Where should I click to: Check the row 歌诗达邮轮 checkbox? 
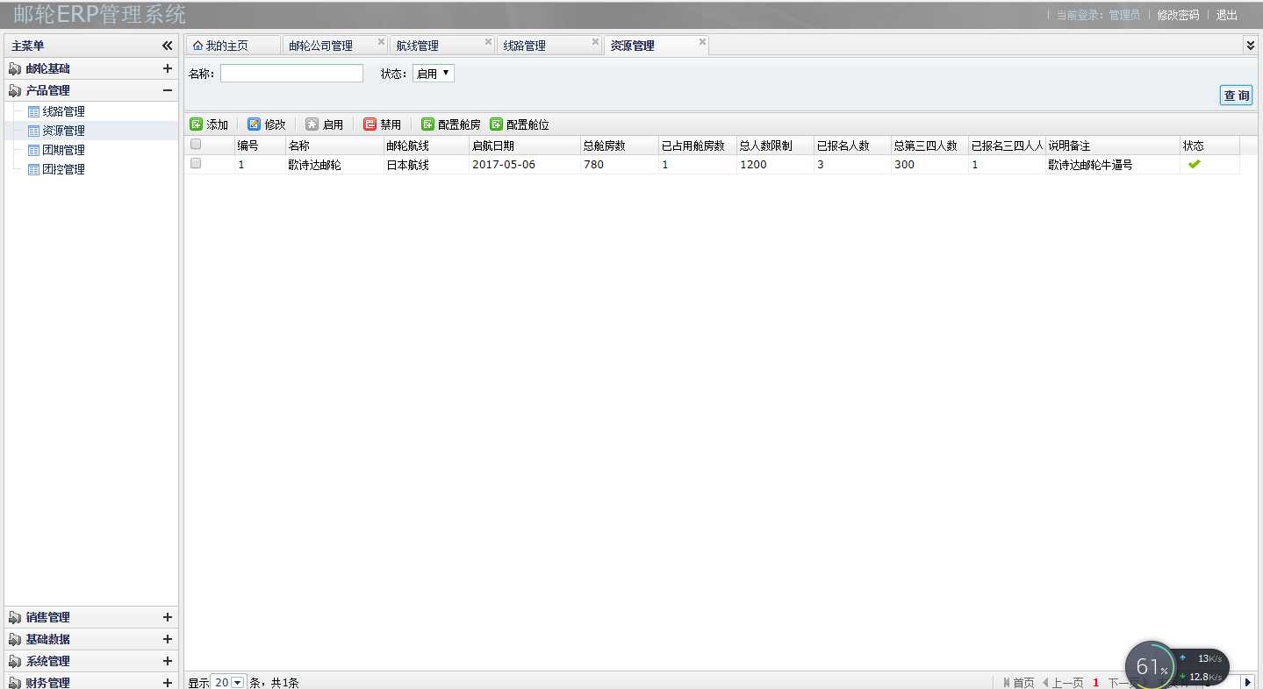196,163
